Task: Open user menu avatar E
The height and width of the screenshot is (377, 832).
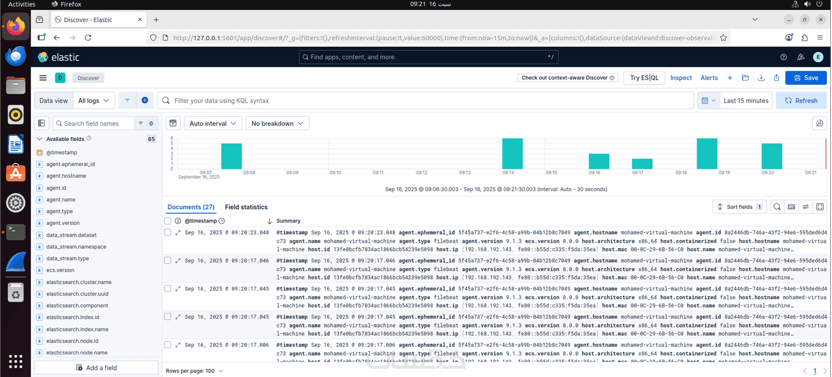Action: (818, 57)
